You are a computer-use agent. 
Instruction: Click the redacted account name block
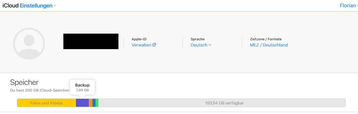tap(91, 41)
